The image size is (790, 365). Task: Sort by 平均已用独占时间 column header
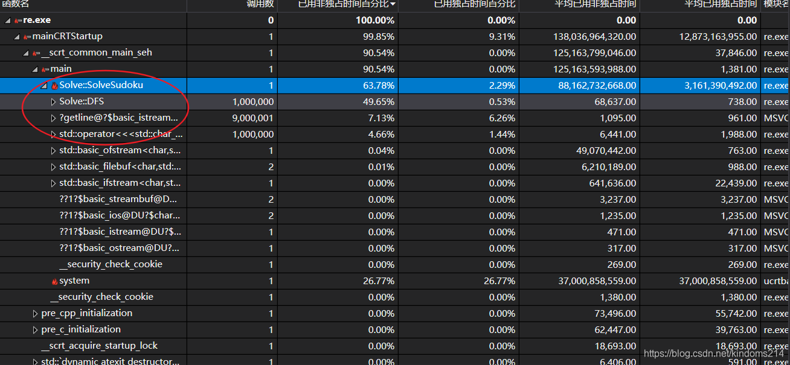tap(701, 4)
